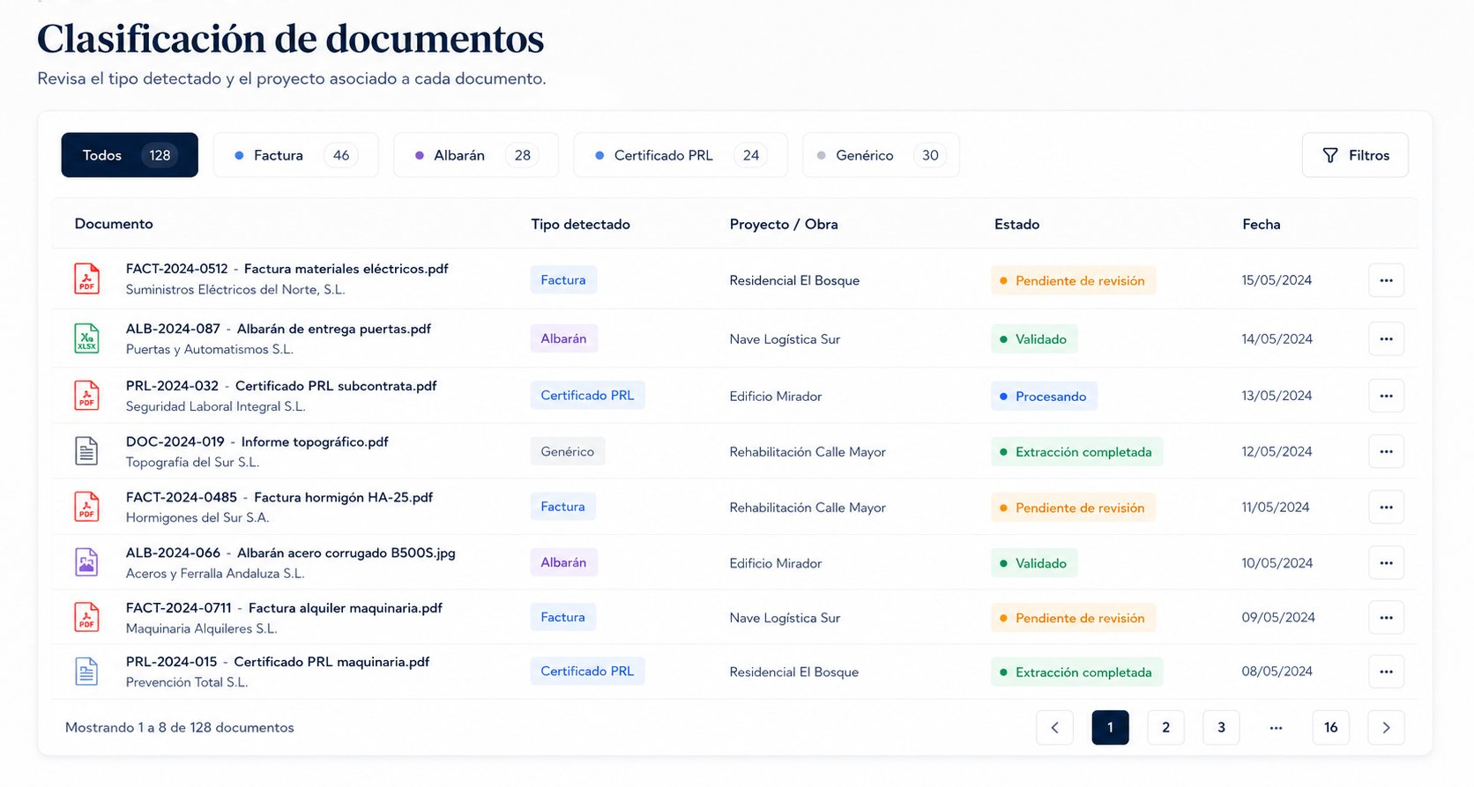Jump to page 16
1474x787 pixels.
click(1330, 727)
